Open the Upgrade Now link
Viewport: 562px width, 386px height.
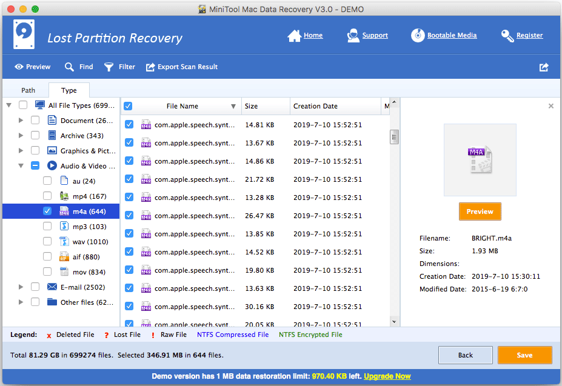click(x=387, y=376)
